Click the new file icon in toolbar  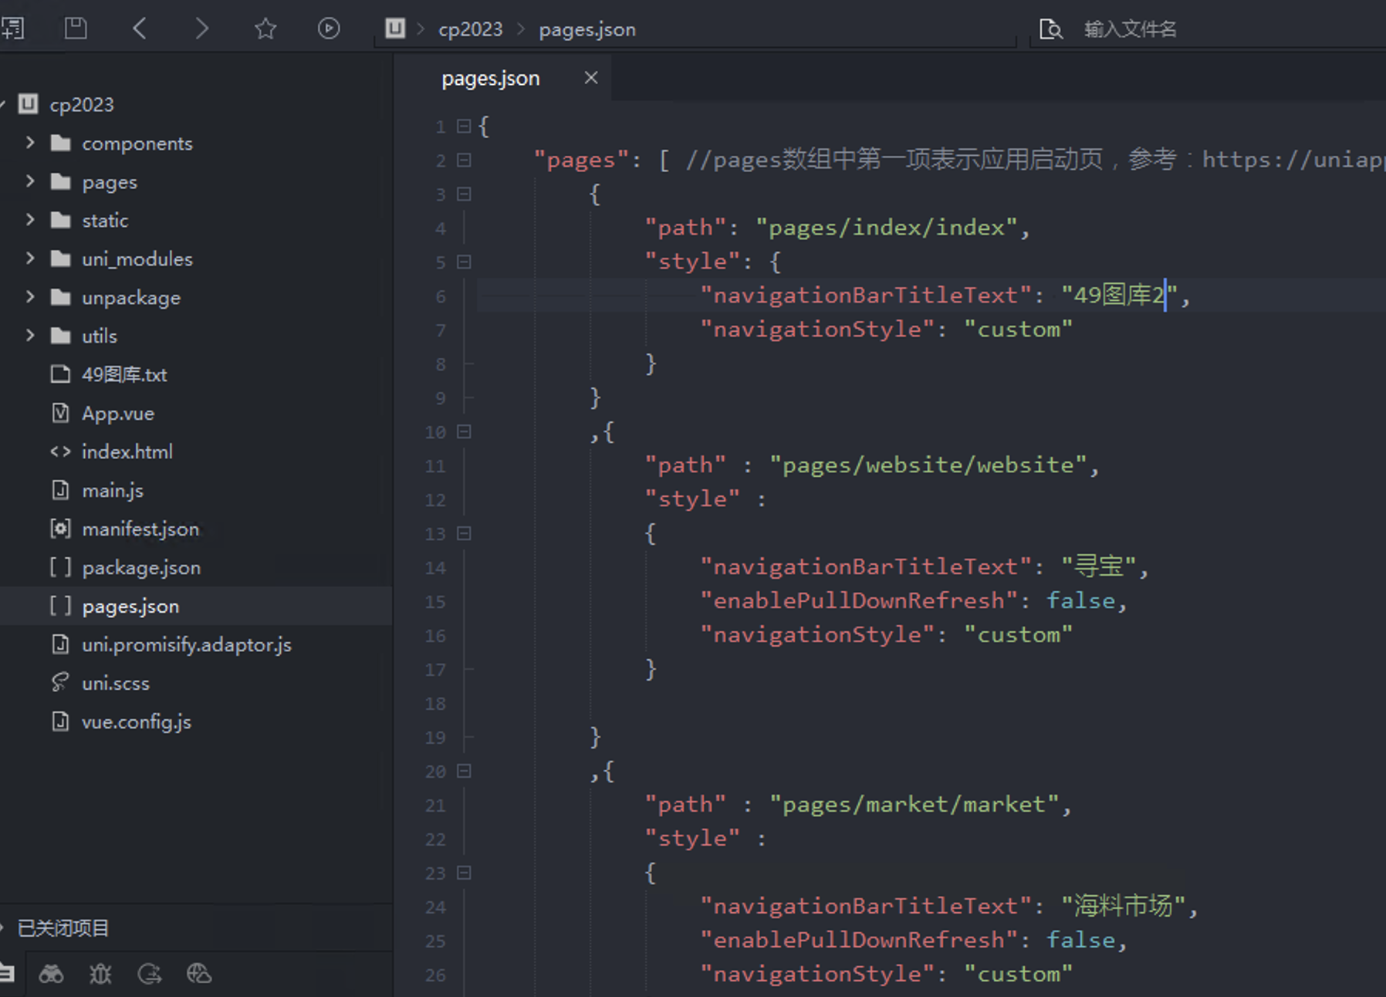[x=12, y=29]
